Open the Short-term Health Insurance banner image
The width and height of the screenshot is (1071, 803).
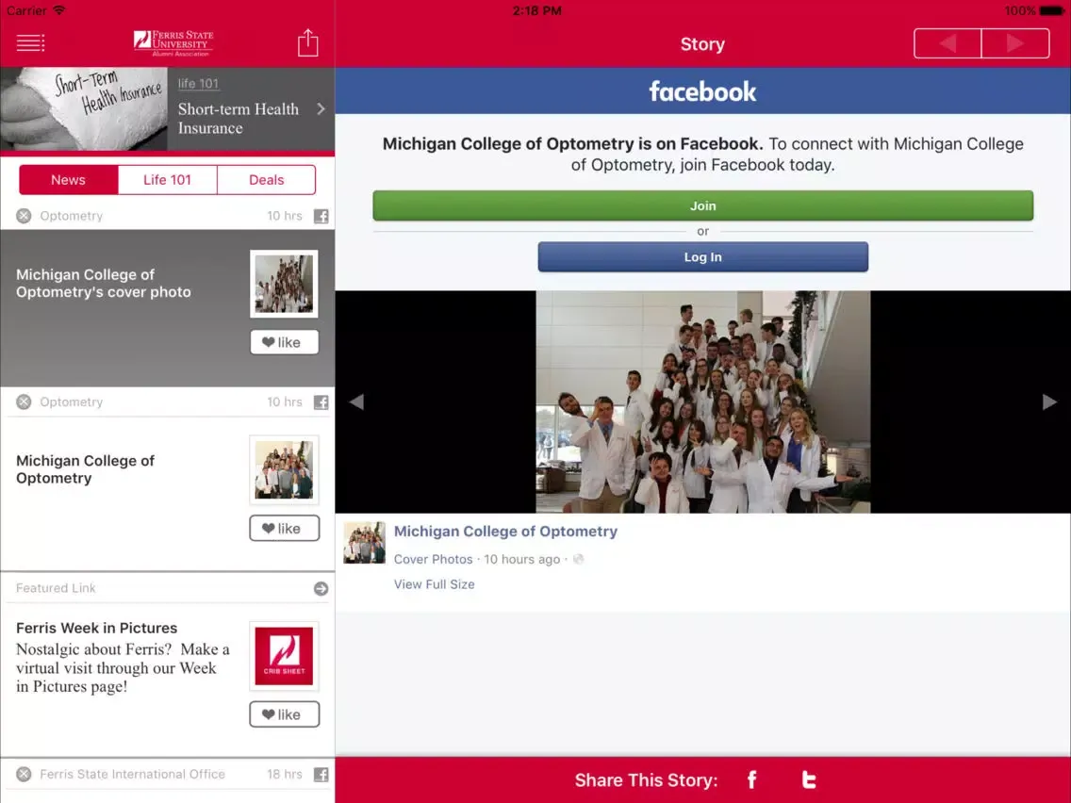[x=84, y=108]
